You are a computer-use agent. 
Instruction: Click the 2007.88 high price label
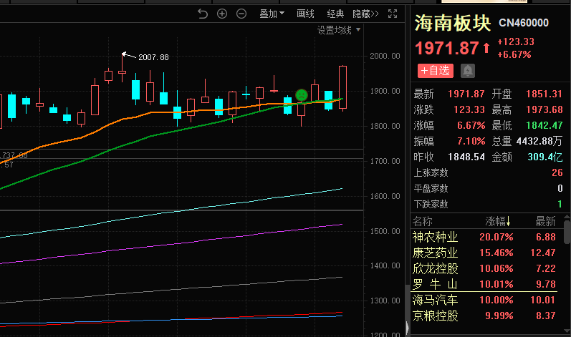(x=153, y=57)
